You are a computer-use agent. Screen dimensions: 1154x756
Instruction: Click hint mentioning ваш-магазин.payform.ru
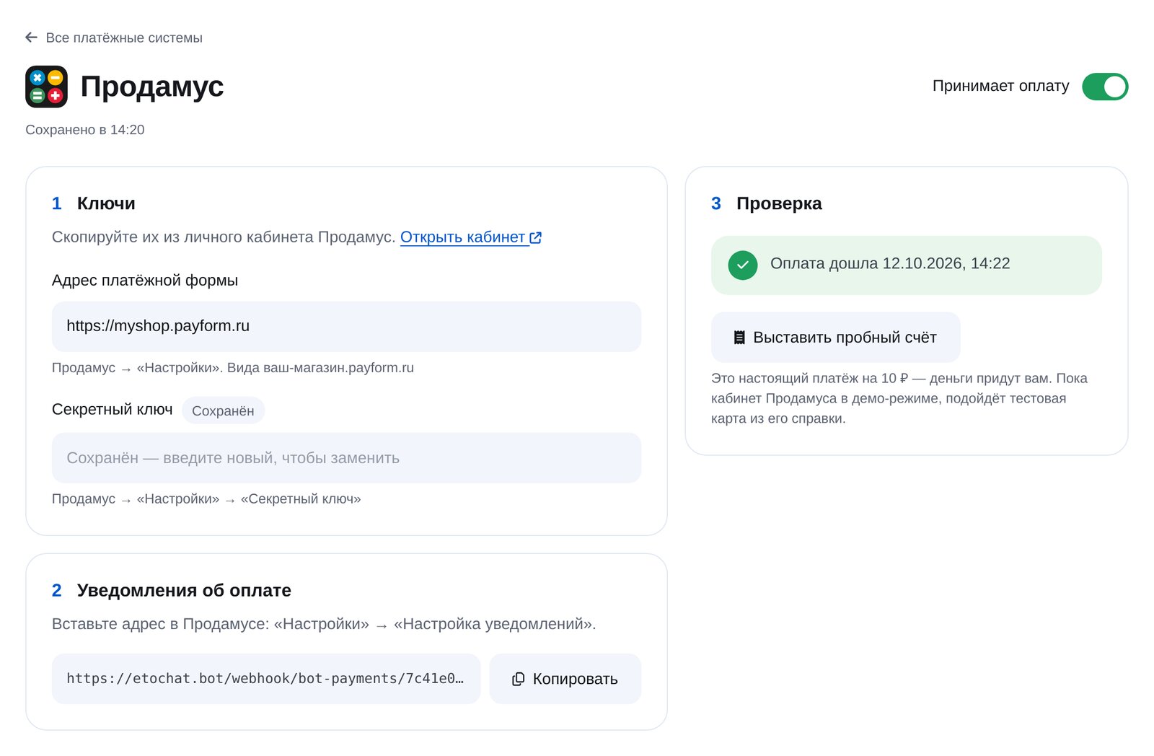tap(233, 368)
